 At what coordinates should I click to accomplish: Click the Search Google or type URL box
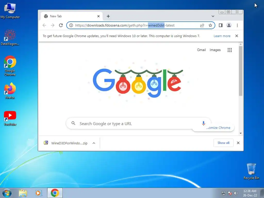coord(138,123)
